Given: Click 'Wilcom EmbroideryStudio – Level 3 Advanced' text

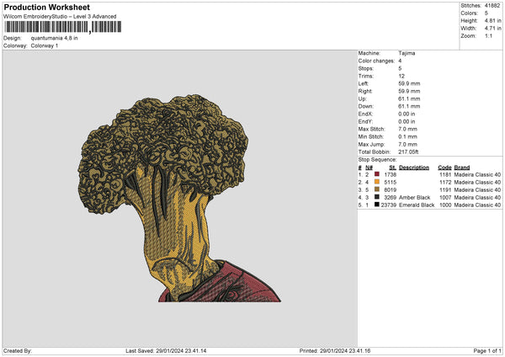Looking at the screenshot, I should coord(60,17).
